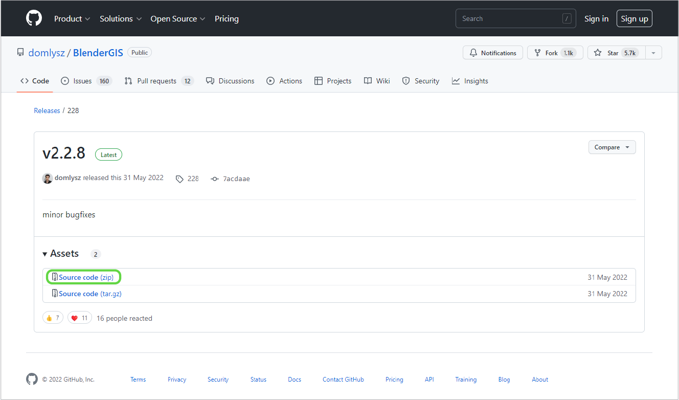Toggle the heart reaction
Viewport: 679px width, 400px height.
click(80, 318)
